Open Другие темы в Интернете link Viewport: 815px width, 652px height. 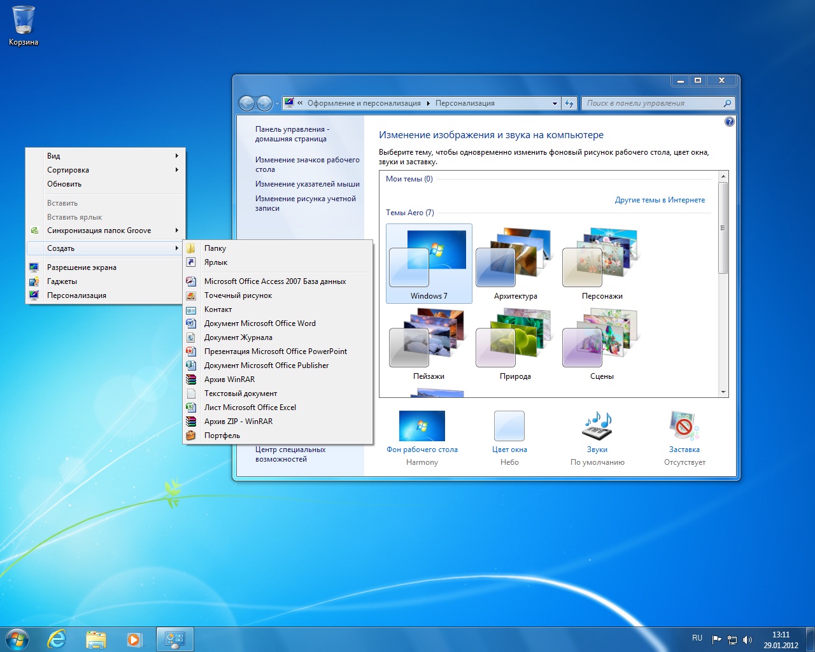(x=660, y=200)
